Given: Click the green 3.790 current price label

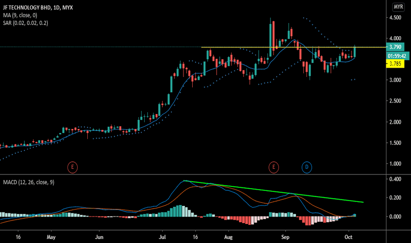Looking at the screenshot, I should [x=395, y=47].
